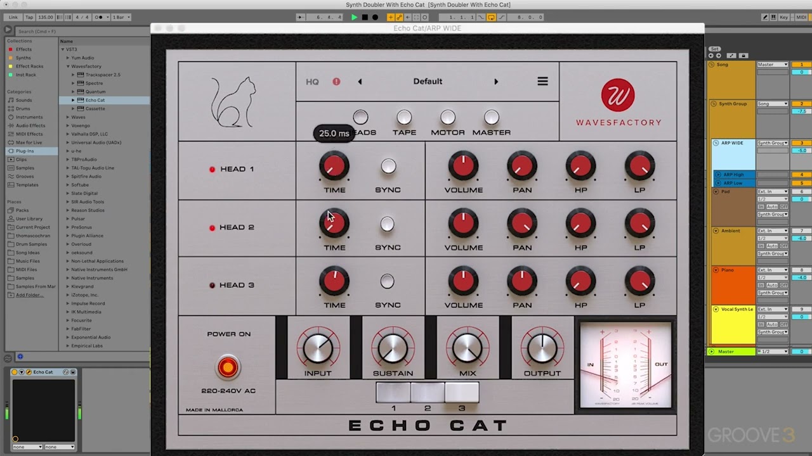
Task: Toggle the MASTER button
Action: click(x=492, y=117)
